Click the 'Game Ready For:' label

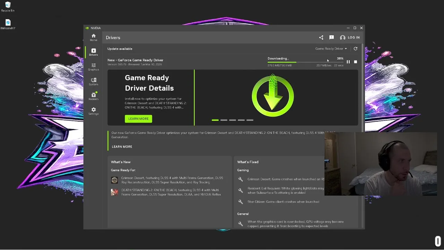[123, 170]
